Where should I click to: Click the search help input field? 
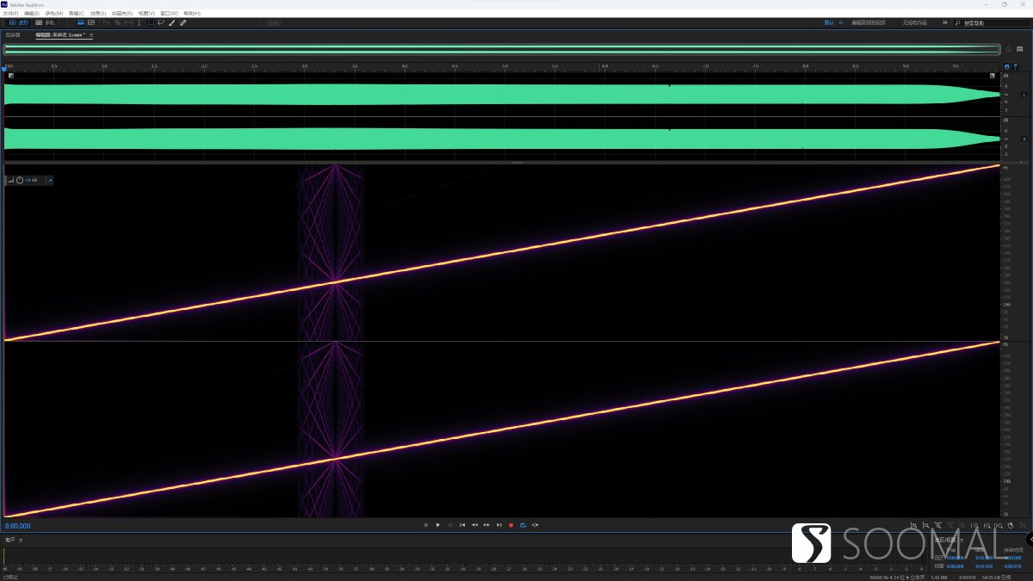(x=990, y=23)
